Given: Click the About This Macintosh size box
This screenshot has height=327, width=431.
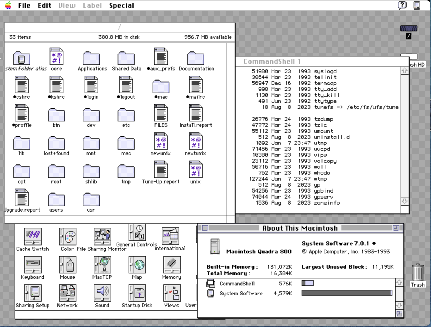Looking at the screenshot, I should coord(399,314).
